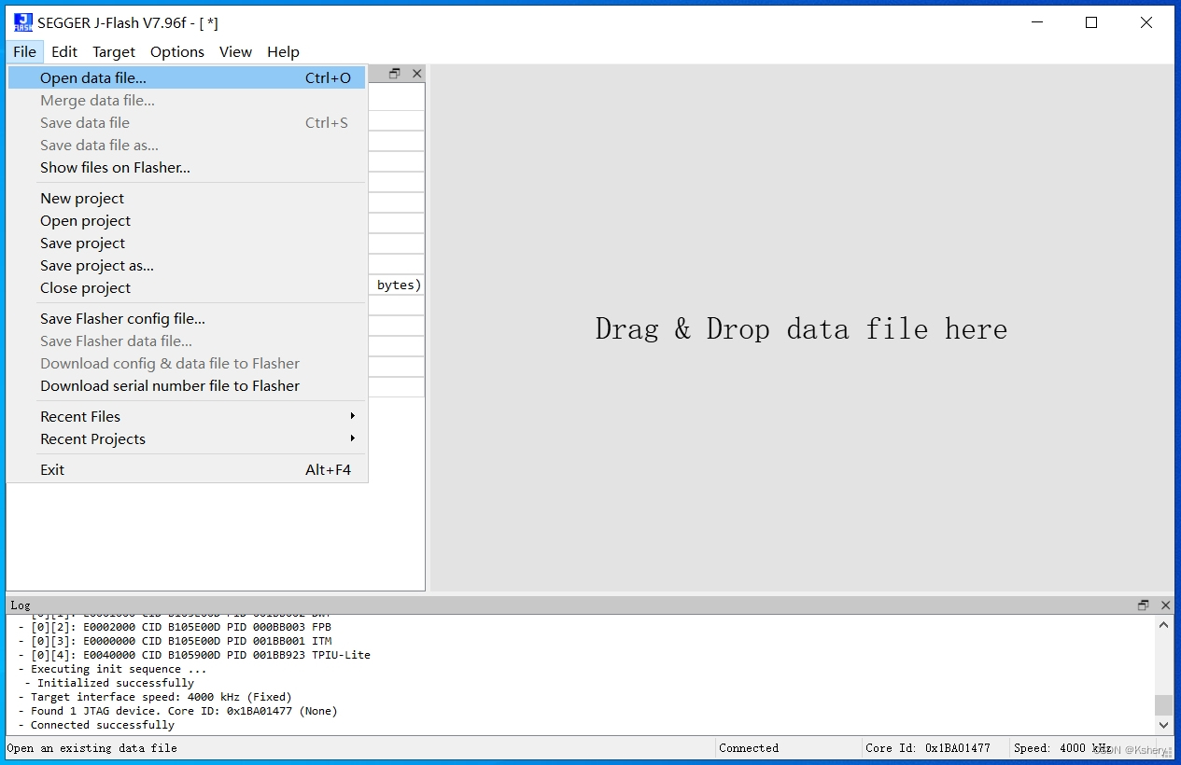Image resolution: width=1181 pixels, height=765 pixels.
Task: Click the 'Found 1 JTAG device' log line
Action: (x=177, y=711)
